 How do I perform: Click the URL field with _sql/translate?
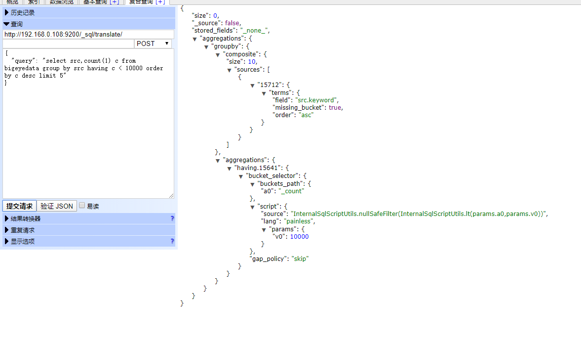[x=88, y=35]
